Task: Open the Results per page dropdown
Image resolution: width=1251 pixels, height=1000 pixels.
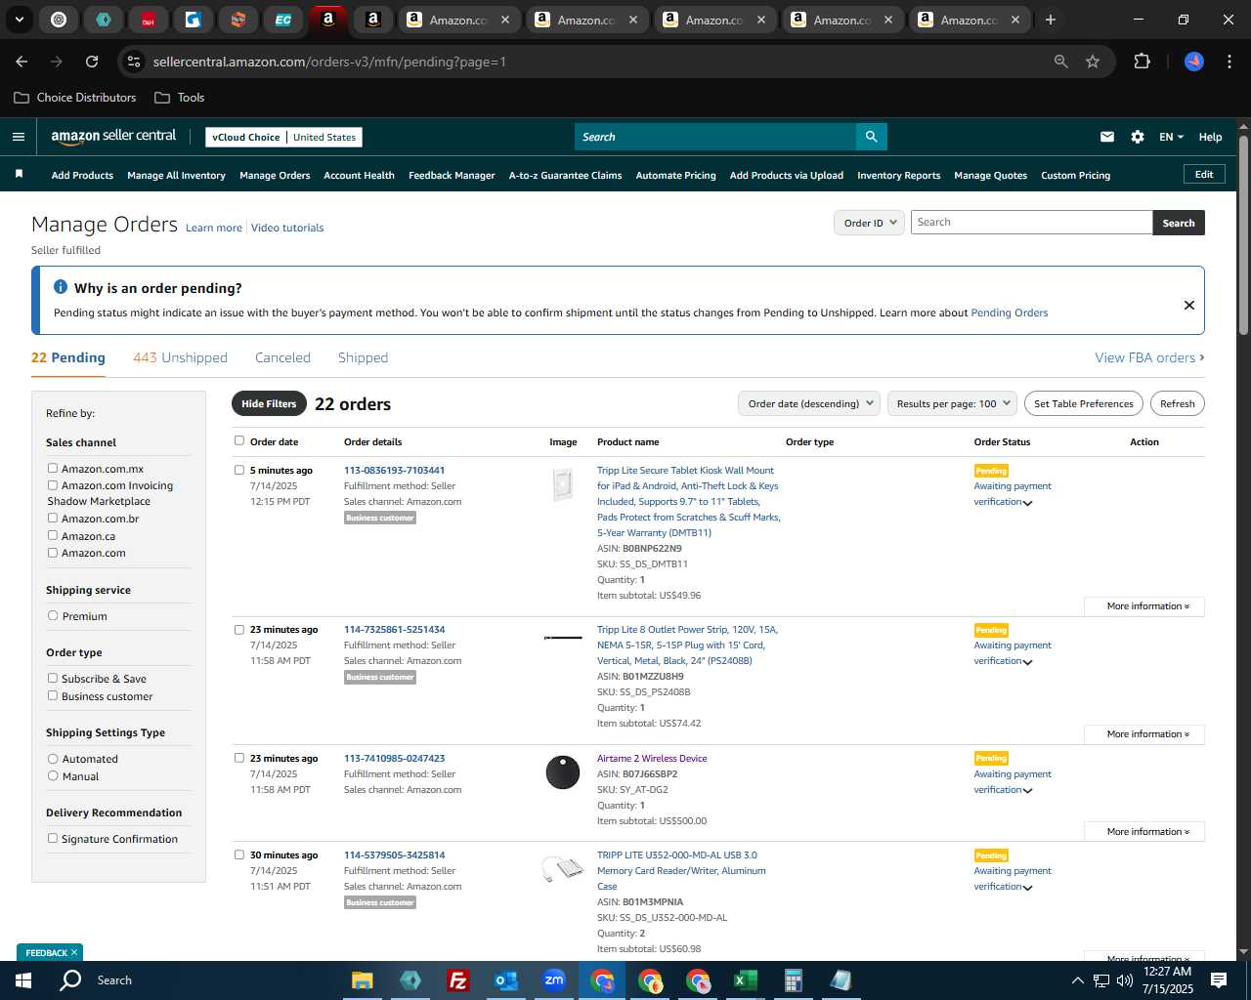Action: (953, 403)
